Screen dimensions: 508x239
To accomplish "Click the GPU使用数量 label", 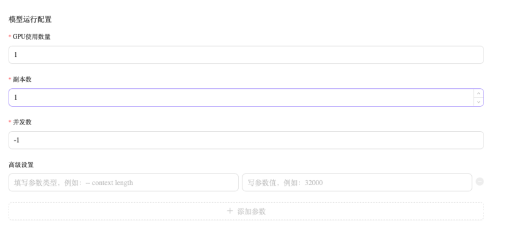I will click(31, 37).
